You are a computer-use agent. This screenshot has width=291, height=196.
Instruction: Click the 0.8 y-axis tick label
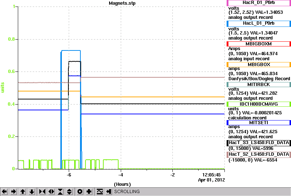coord(12,39)
